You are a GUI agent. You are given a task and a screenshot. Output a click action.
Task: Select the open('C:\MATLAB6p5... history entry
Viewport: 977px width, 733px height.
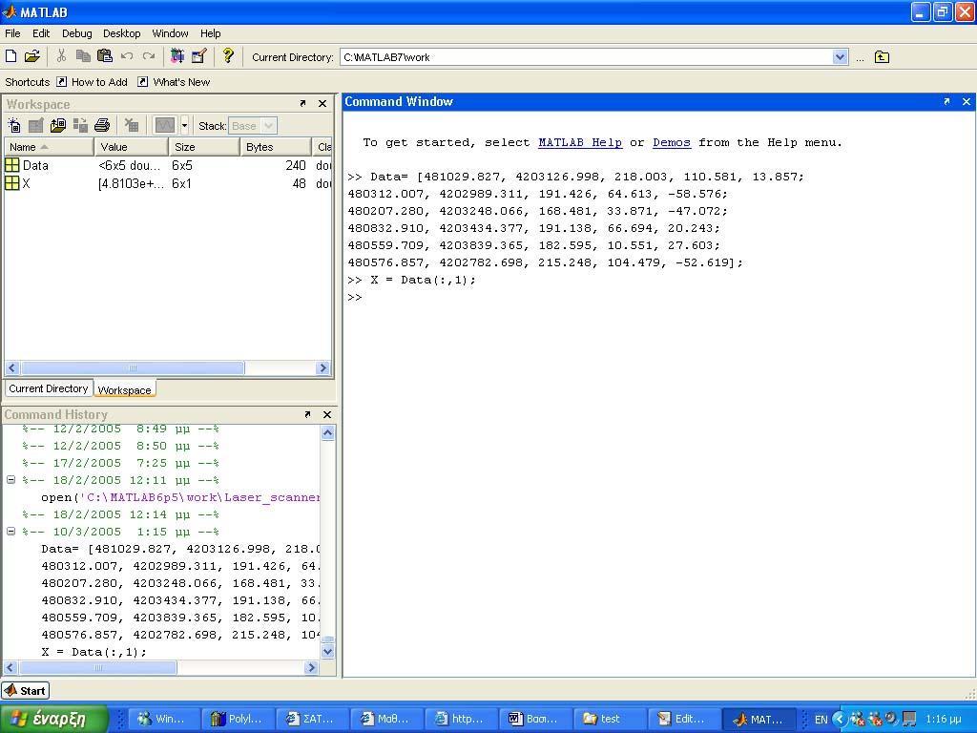[x=180, y=497]
